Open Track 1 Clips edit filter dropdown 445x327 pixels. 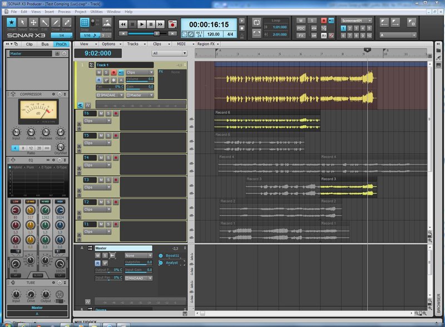click(140, 72)
